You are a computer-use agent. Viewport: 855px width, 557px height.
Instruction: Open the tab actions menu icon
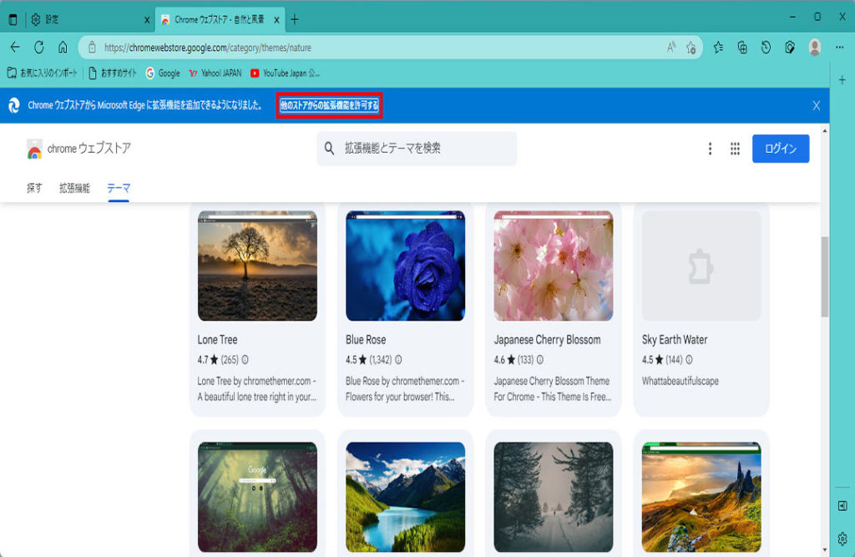click(x=13, y=19)
